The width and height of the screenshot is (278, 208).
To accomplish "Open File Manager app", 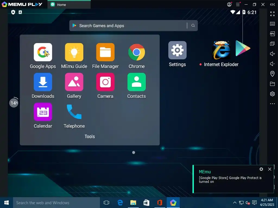I will (105, 52).
